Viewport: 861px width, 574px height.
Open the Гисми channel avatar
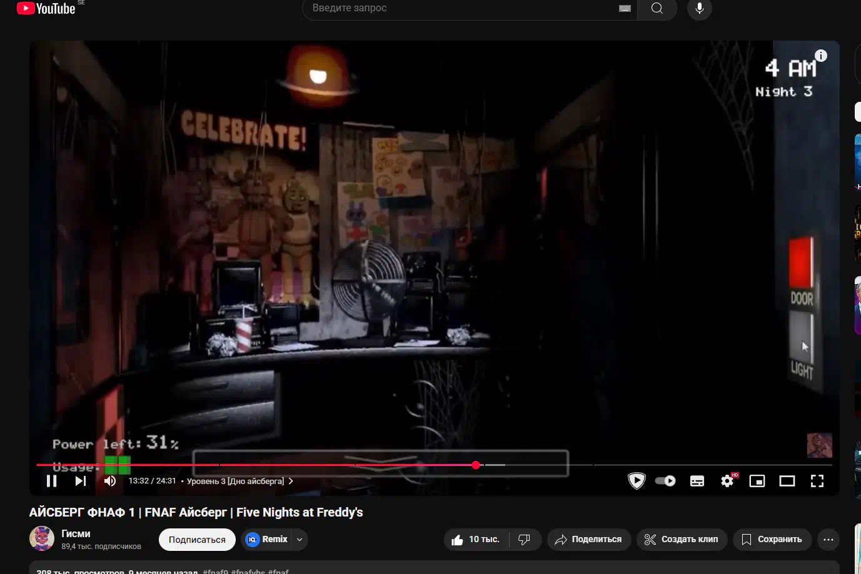(x=42, y=538)
